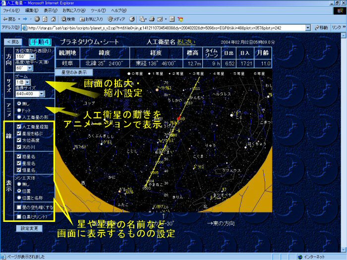Open Back button history dropdown arrow
Image resolution: width=347 pixels, height=260 pixels.
19,19
